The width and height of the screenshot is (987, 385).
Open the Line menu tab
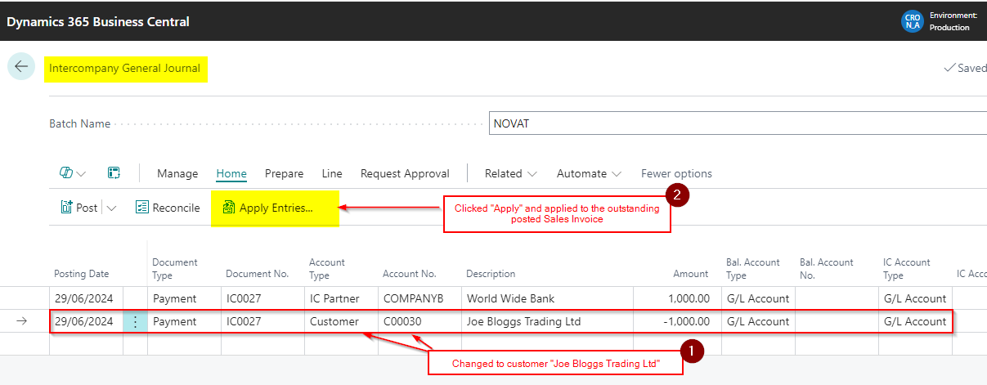tap(332, 173)
